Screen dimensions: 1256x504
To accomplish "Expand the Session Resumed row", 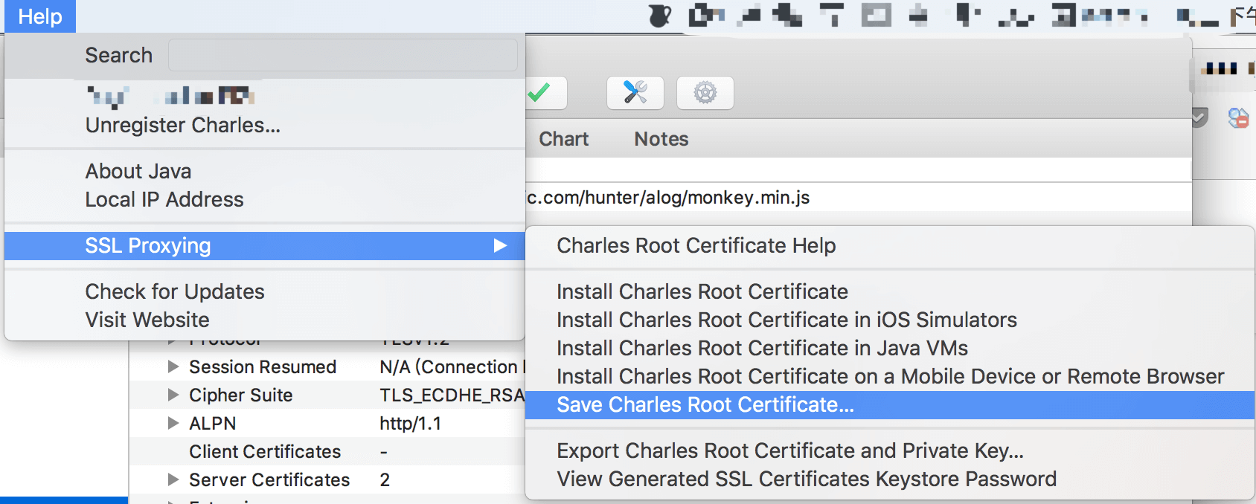I will point(173,366).
